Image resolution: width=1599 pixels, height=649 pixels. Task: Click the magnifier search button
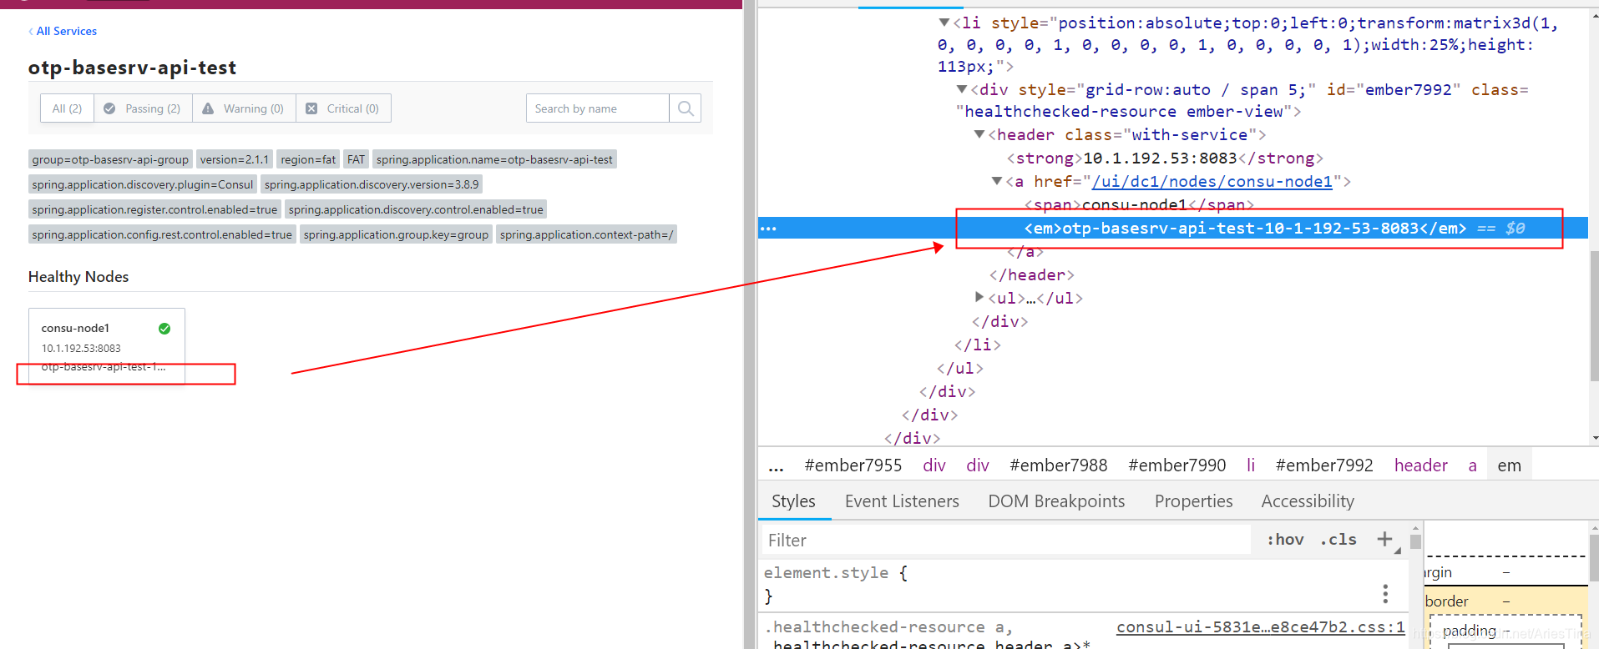[686, 108]
